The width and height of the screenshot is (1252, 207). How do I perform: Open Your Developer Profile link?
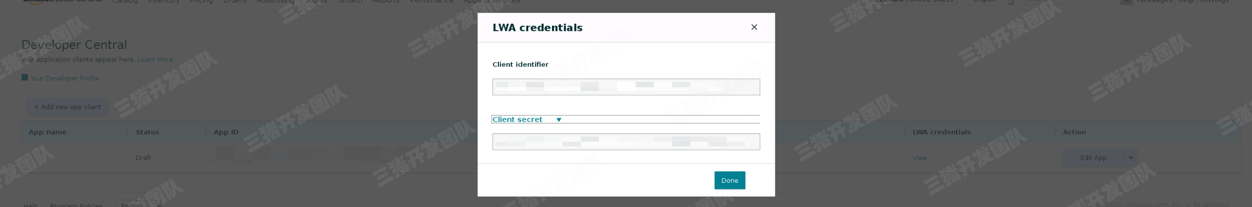coord(65,78)
